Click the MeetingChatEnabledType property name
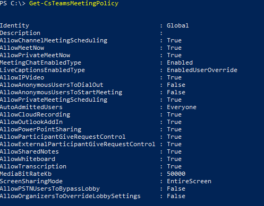The image size is (264, 206). tap(40, 63)
